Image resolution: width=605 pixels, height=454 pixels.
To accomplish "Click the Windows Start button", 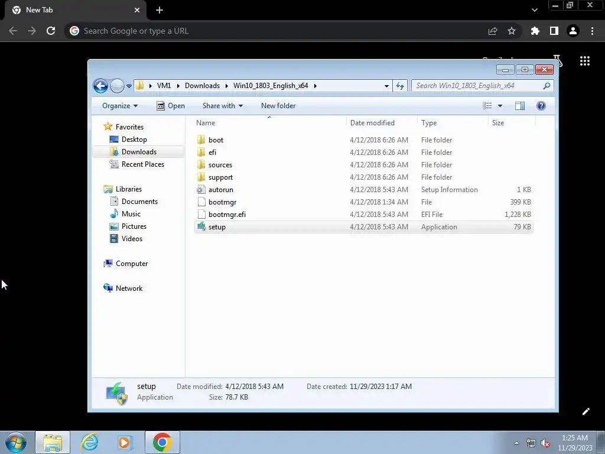I will coord(16,442).
